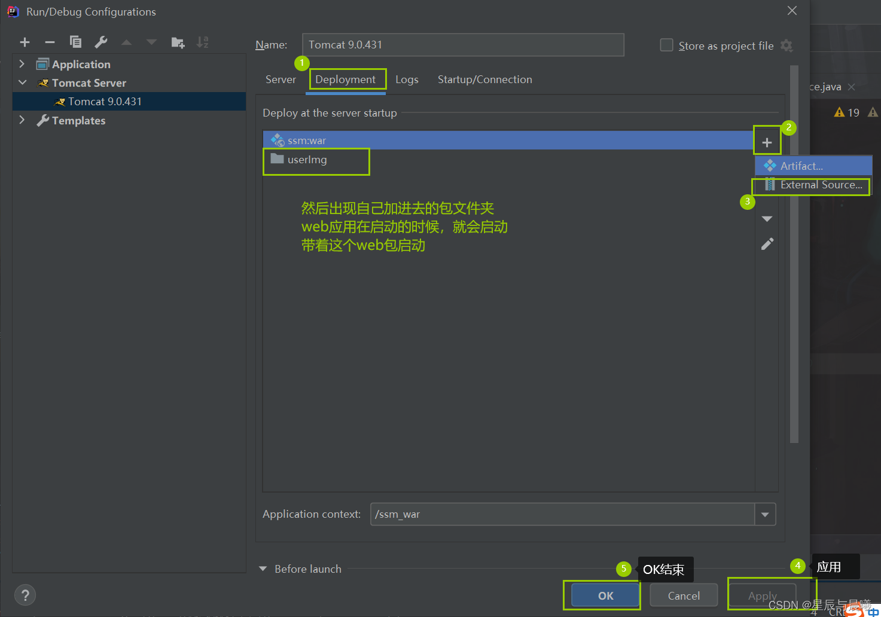Move deployment item down triangle
Image resolution: width=881 pixels, height=617 pixels.
[767, 219]
